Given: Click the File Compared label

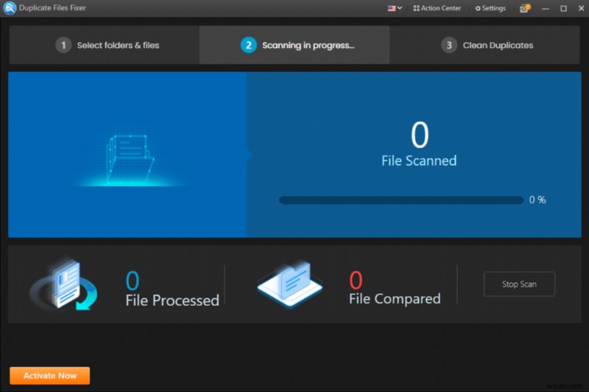Looking at the screenshot, I should point(395,299).
